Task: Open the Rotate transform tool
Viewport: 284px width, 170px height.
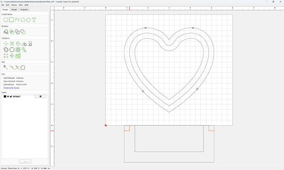Action: (x=18, y=44)
